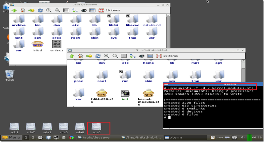Refresh the /tmp/initrd-nb49n1 listing
Image resolution: width=264 pixels, height=142 pixels.
coord(98,56)
